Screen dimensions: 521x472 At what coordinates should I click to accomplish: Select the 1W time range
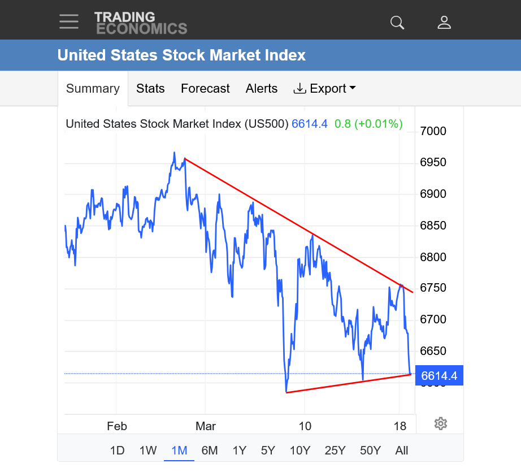(x=148, y=451)
